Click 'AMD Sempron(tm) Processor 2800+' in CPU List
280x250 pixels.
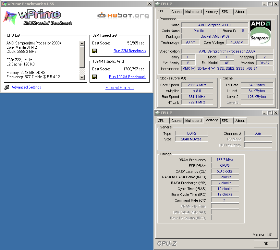(34, 43)
